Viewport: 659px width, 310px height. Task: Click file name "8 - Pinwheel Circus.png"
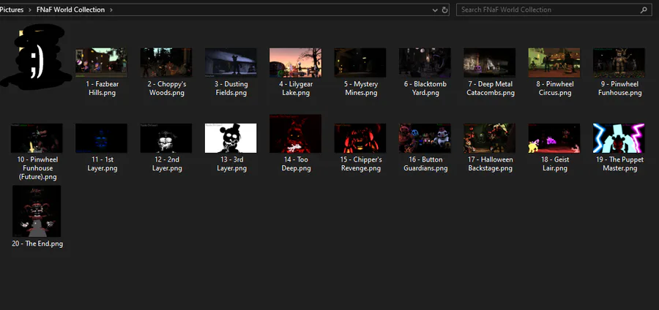pos(555,88)
